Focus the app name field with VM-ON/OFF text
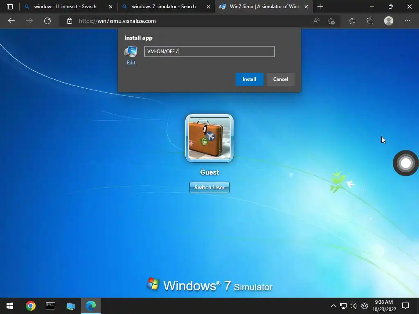 pyautogui.click(x=209, y=52)
